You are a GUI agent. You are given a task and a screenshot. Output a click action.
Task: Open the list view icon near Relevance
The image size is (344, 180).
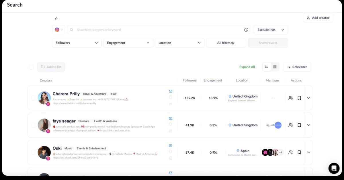pos(267,67)
